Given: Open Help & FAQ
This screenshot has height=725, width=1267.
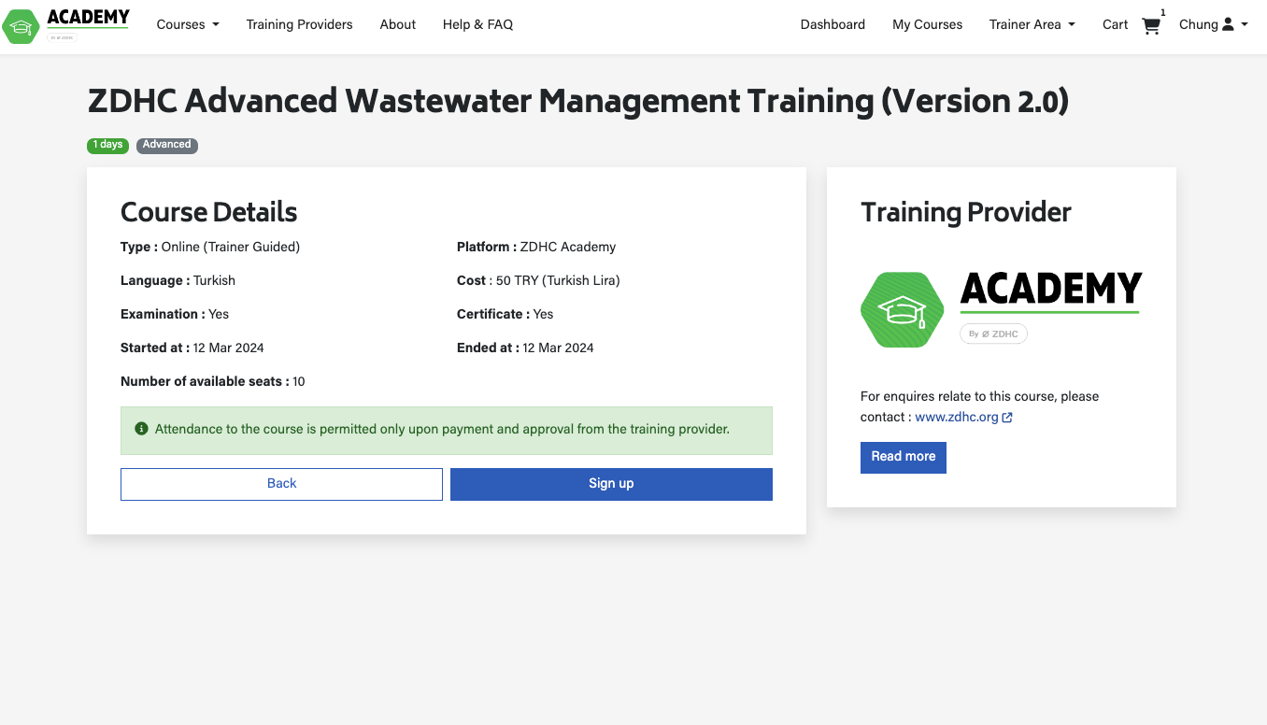Looking at the screenshot, I should coord(478,24).
